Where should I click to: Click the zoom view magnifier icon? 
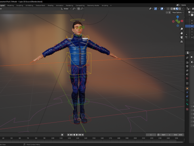click(181, 29)
